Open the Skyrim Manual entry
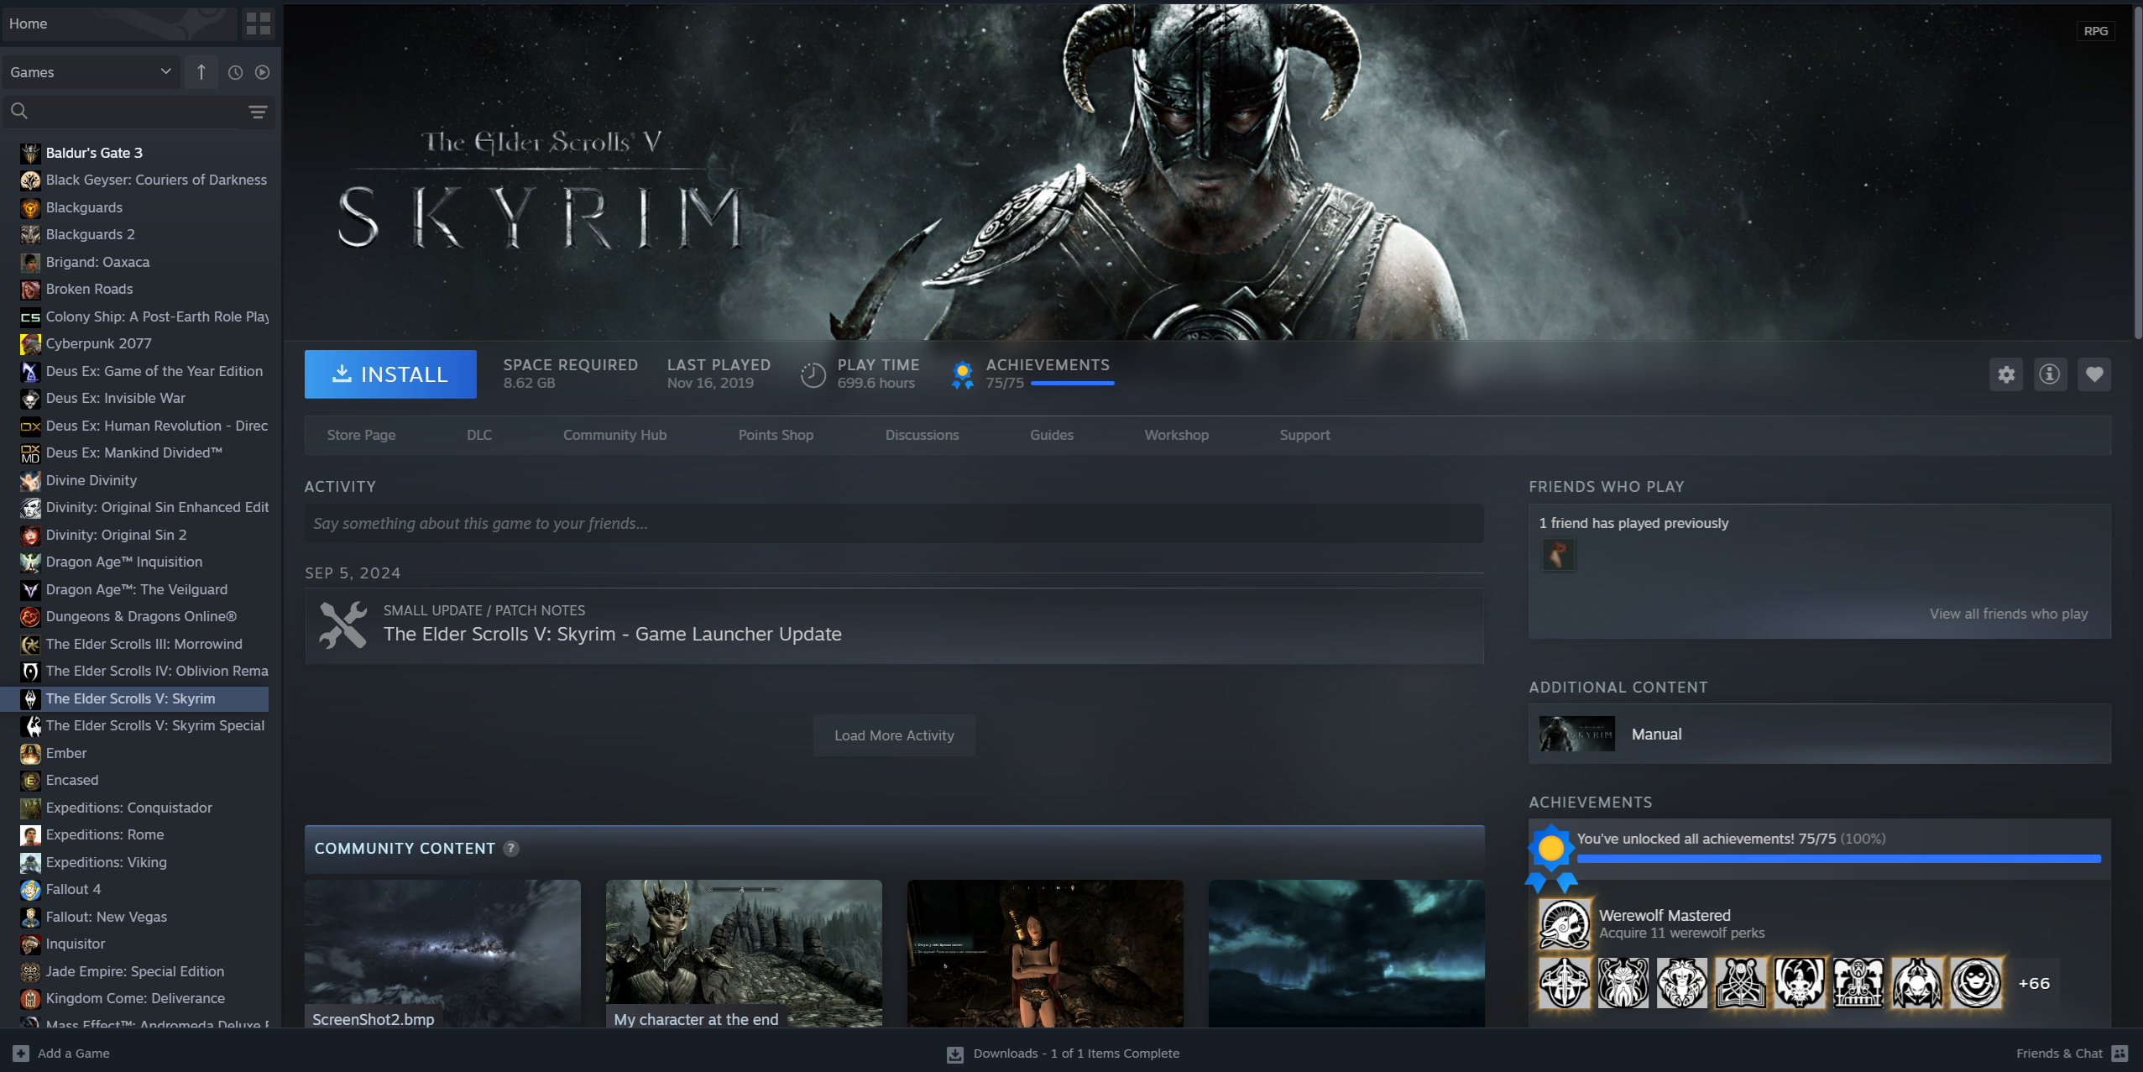This screenshot has width=2143, height=1072. [x=1820, y=734]
